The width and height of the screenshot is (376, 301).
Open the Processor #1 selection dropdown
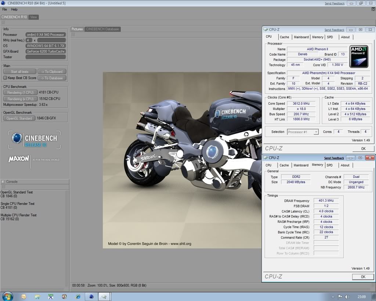point(303,132)
